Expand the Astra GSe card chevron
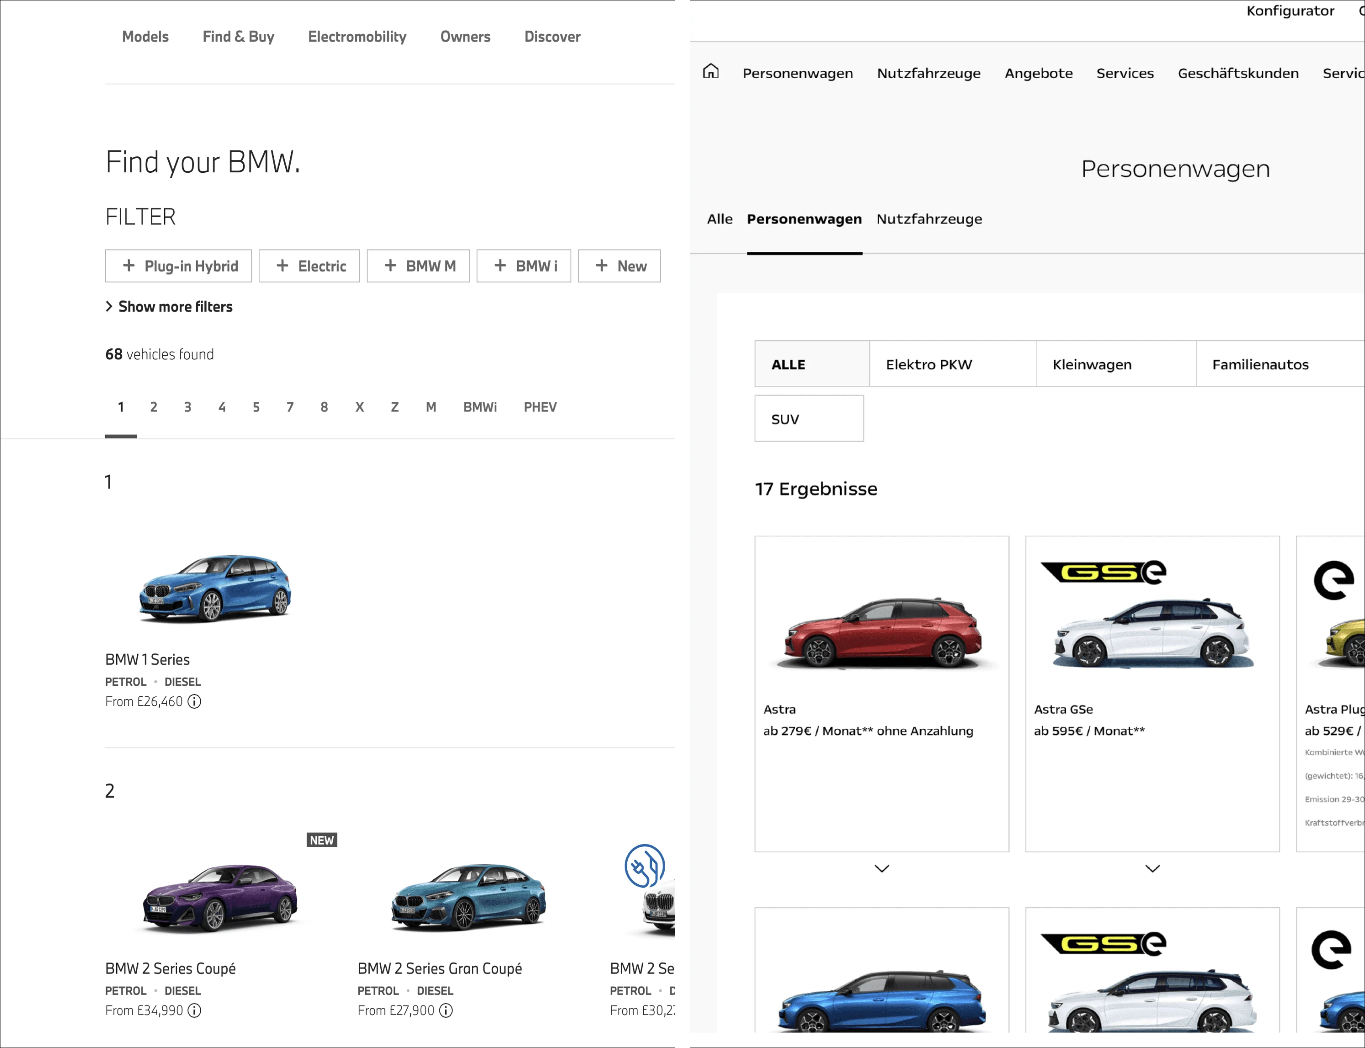This screenshot has width=1365, height=1048. (1152, 869)
